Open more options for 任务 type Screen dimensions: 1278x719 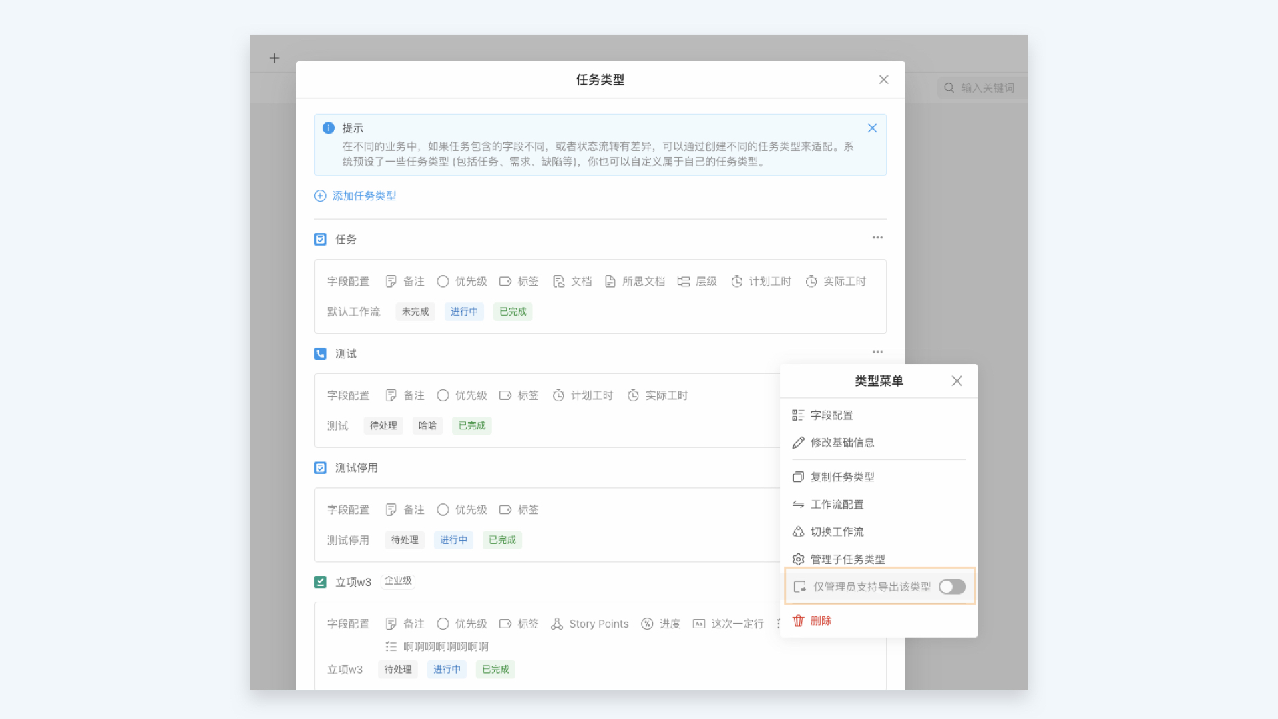coord(877,238)
